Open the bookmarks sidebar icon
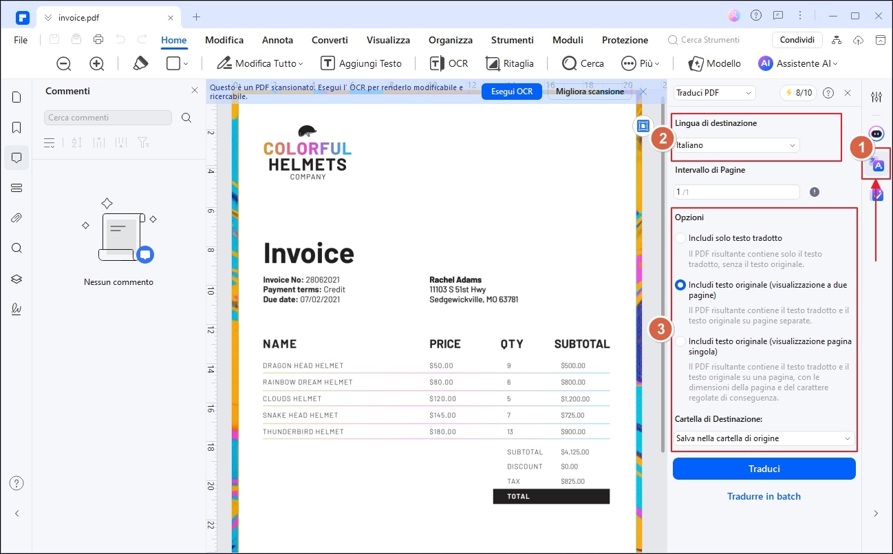The width and height of the screenshot is (893, 554). (17, 127)
